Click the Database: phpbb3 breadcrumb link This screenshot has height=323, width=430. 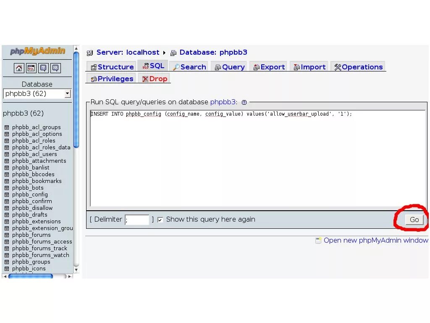click(213, 53)
